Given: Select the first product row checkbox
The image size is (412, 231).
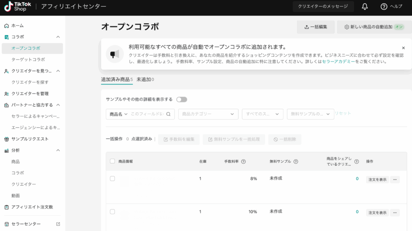Looking at the screenshot, I should click(x=112, y=178).
